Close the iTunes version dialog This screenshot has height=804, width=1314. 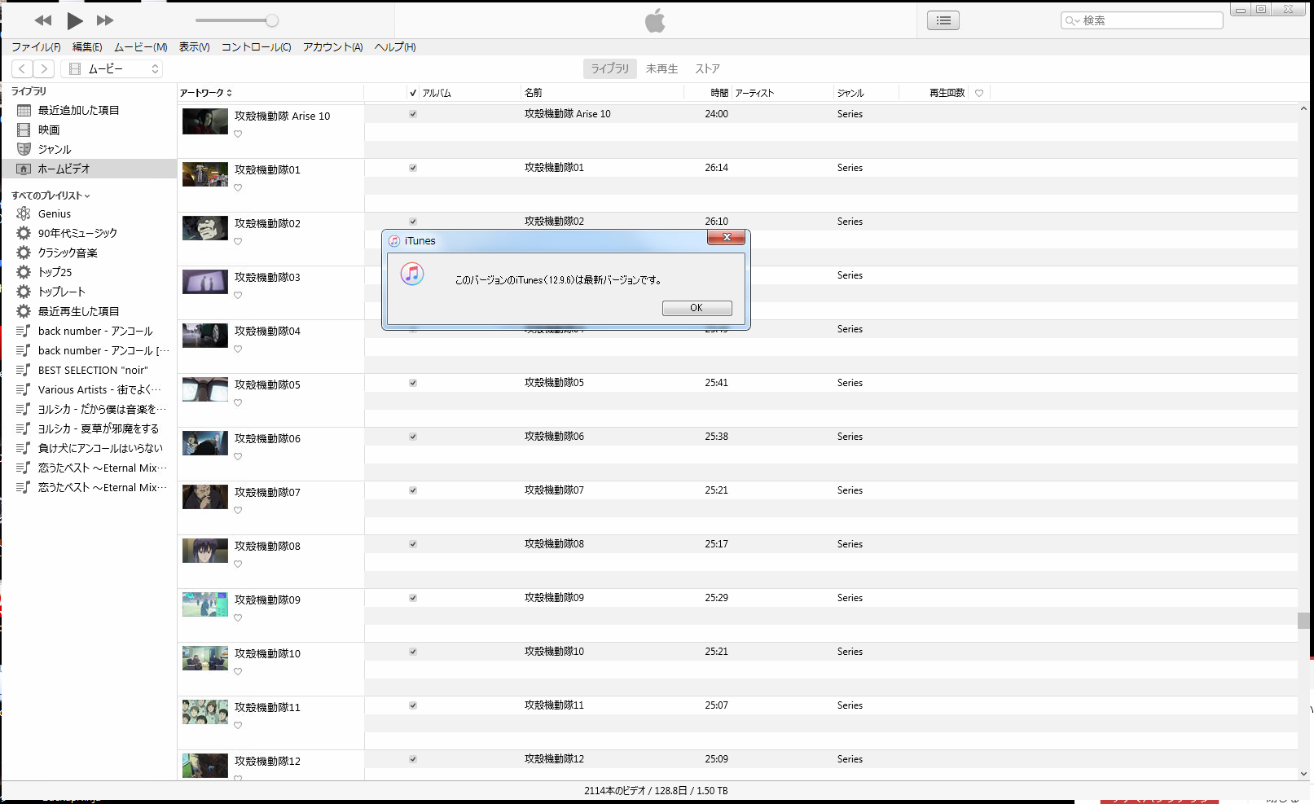point(726,237)
